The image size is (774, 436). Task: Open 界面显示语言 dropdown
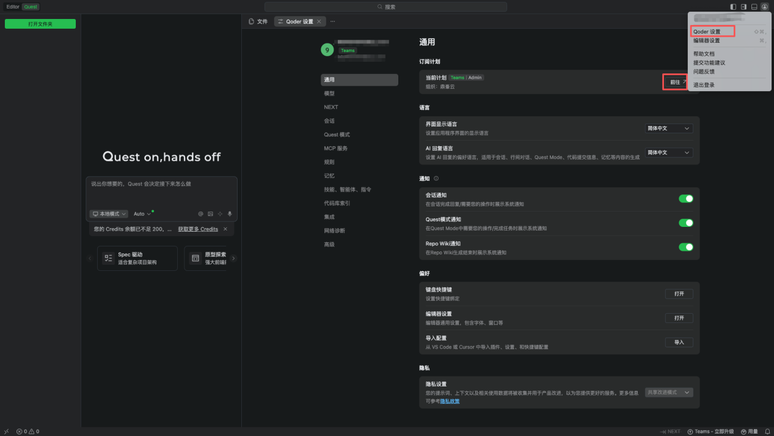pyautogui.click(x=669, y=128)
